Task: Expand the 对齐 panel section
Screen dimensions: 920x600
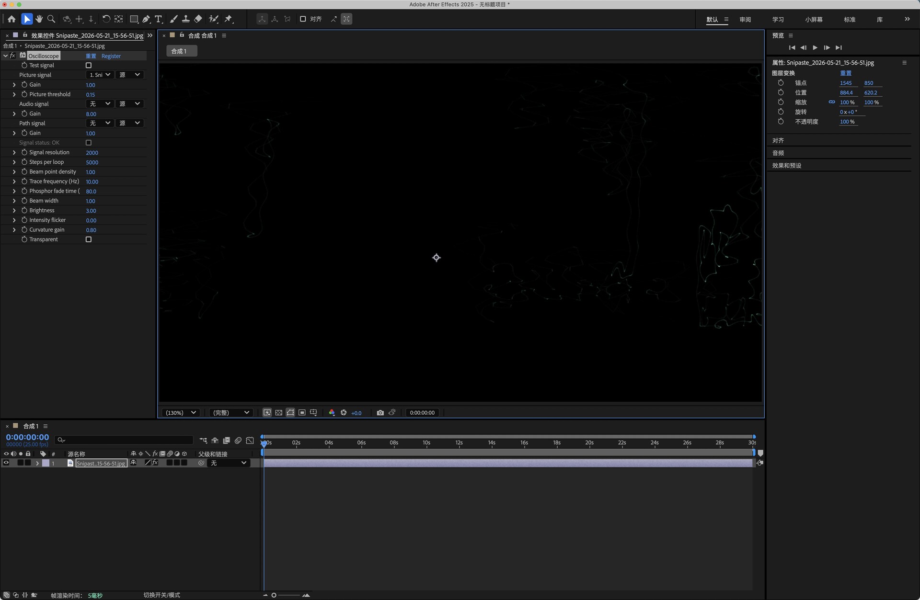Action: click(x=778, y=140)
